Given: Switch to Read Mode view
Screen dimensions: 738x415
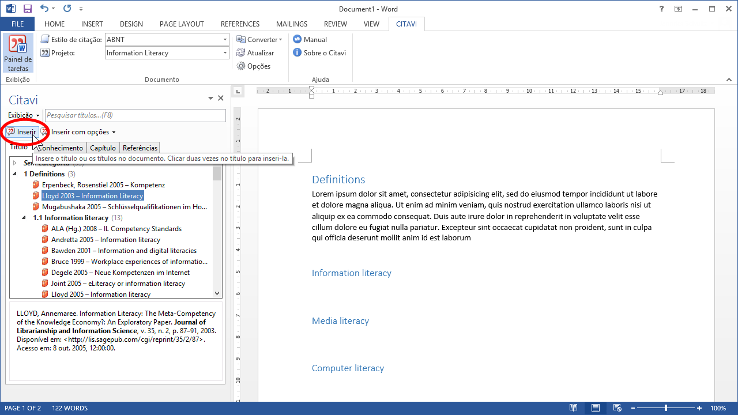Looking at the screenshot, I should click(x=573, y=408).
